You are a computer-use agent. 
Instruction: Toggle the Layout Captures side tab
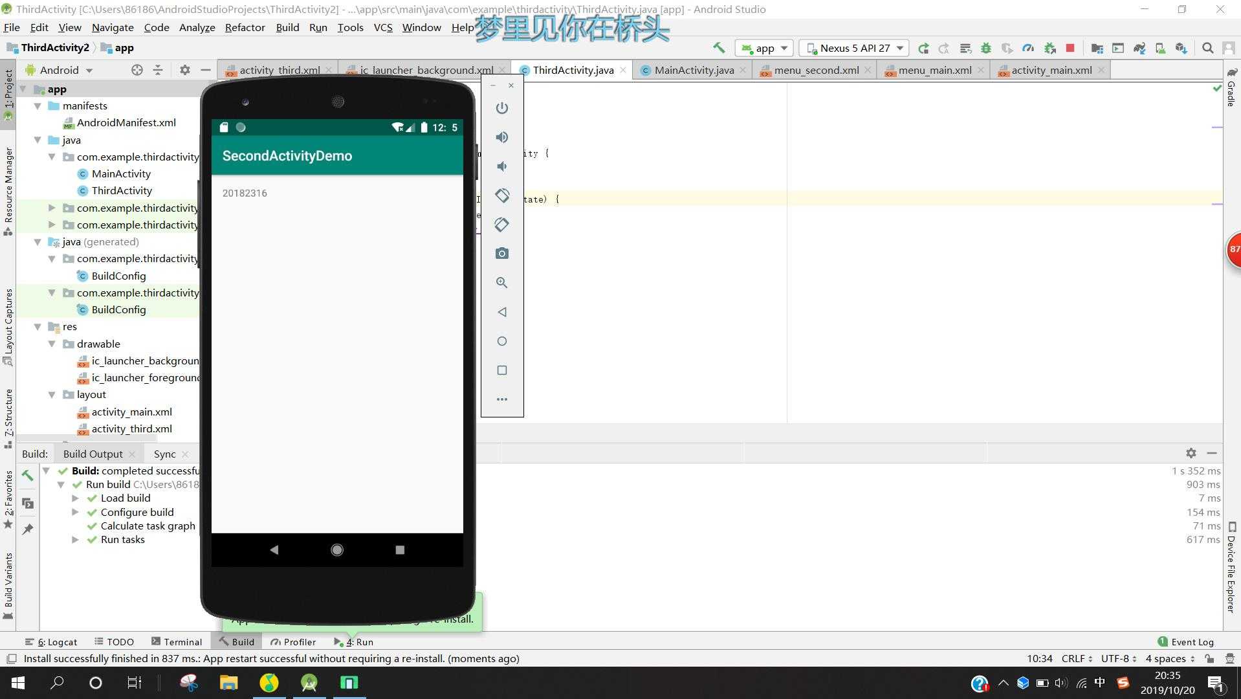(8, 327)
